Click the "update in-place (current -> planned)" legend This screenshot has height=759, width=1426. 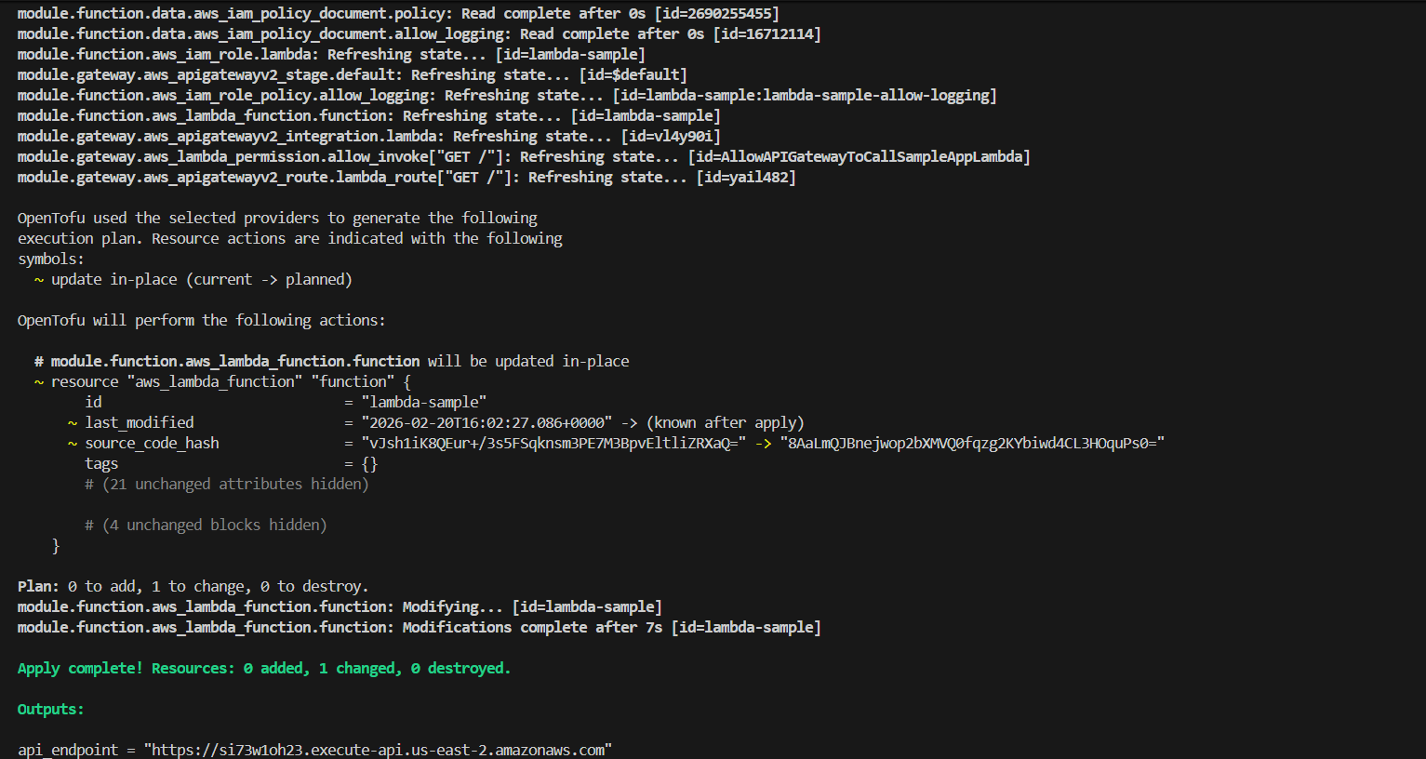[201, 279]
